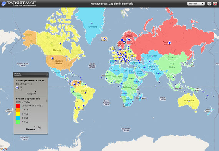Select the orange D Cup swatch
219x151 pixels.
coord(18,110)
